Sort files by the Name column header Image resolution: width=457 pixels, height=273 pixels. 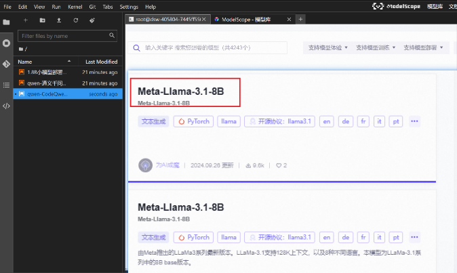click(x=25, y=62)
